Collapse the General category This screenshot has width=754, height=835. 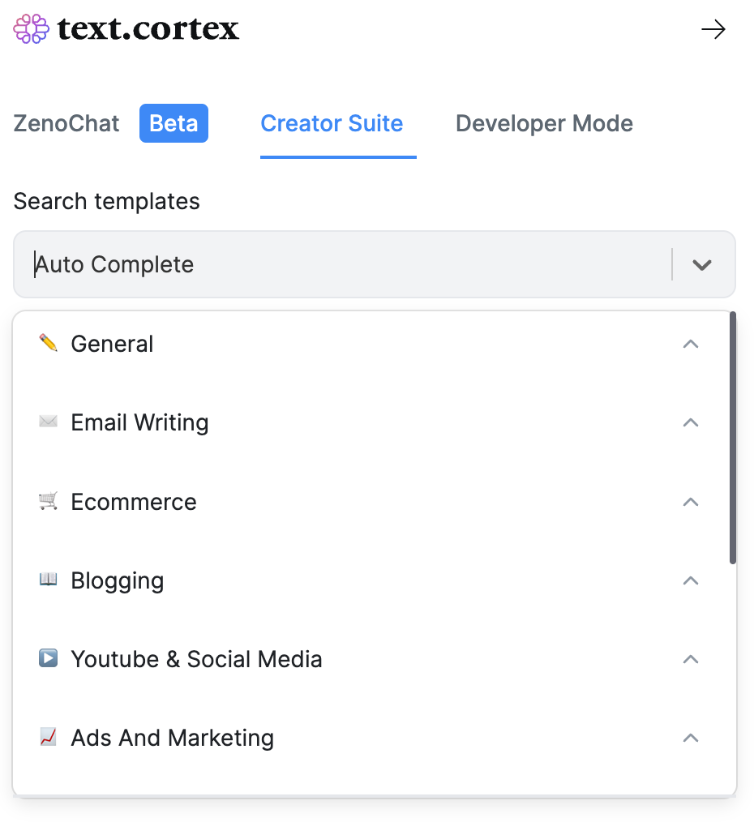pos(691,344)
